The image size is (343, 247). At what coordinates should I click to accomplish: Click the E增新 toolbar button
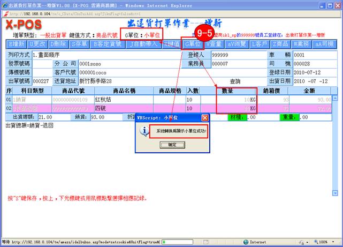click(16, 44)
